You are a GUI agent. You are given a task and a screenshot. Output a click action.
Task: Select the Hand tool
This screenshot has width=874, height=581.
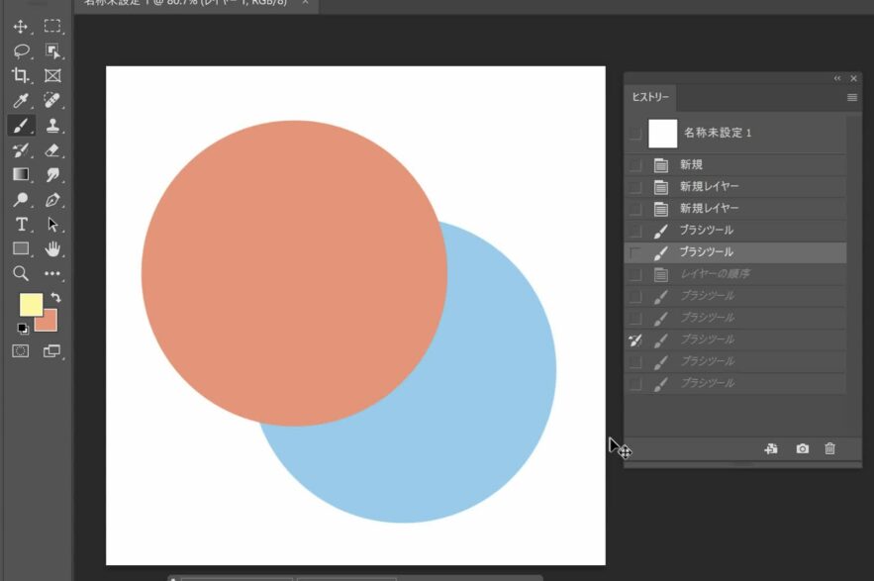tap(52, 248)
